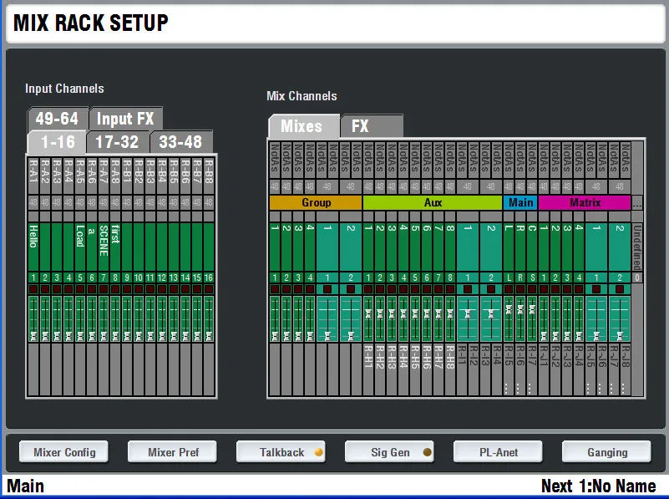Click the R-A1 socket label
This screenshot has width=669, height=499.
tap(33, 176)
